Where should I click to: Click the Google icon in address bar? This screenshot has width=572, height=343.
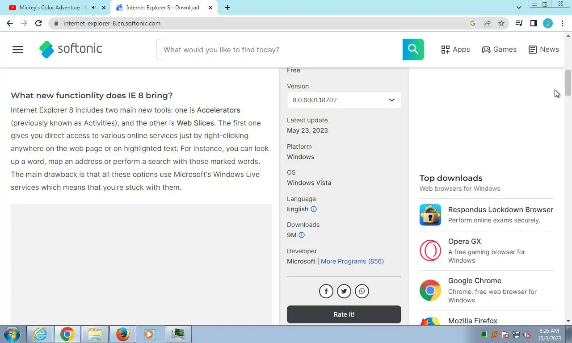(x=473, y=23)
